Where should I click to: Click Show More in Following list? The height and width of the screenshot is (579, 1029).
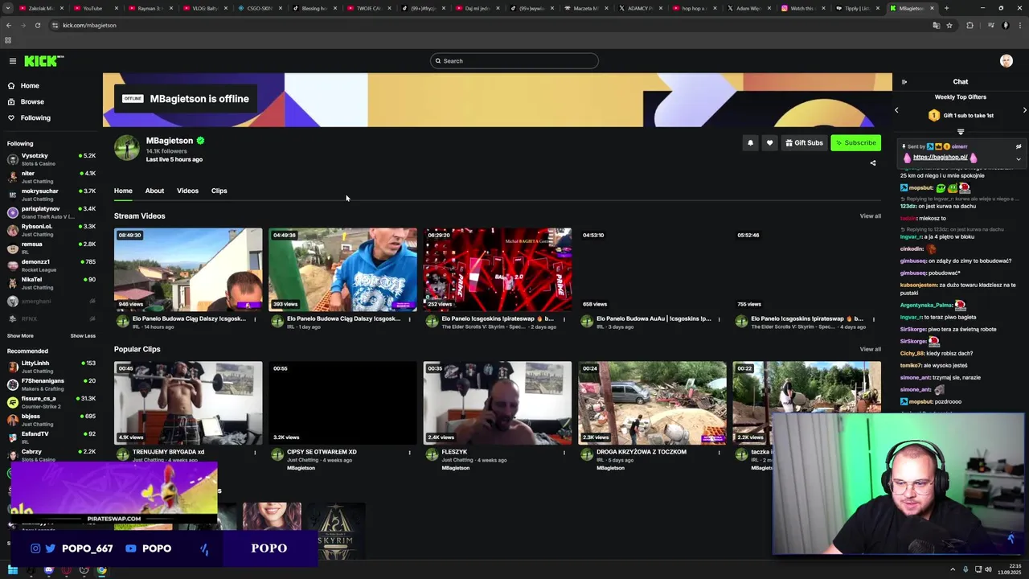[20, 335]
